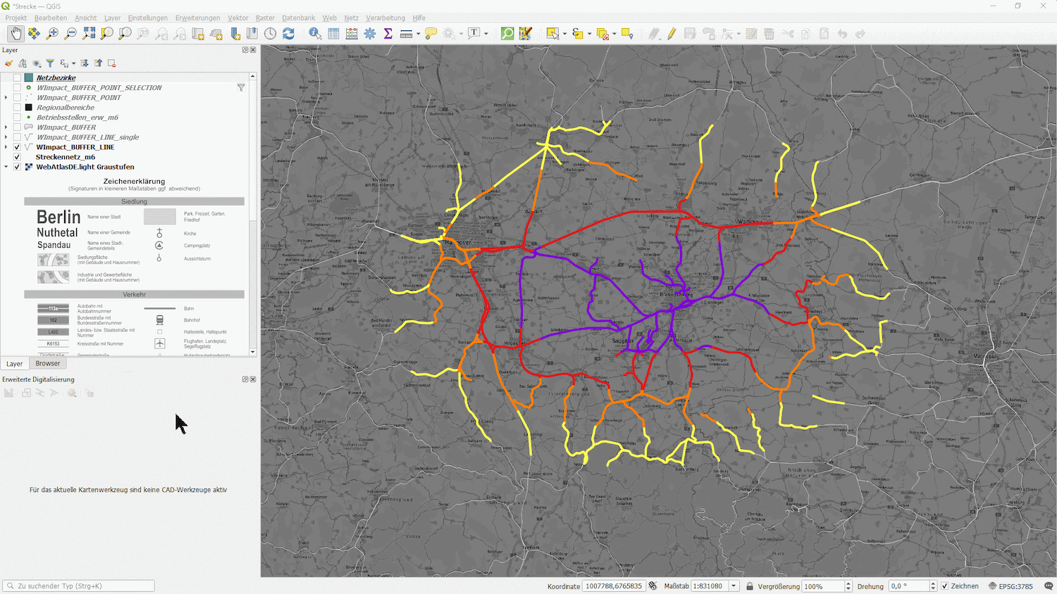The image size is (1057, 594).
Task: Click Collapse All icon in Layer panel
Action: point(98,63)
